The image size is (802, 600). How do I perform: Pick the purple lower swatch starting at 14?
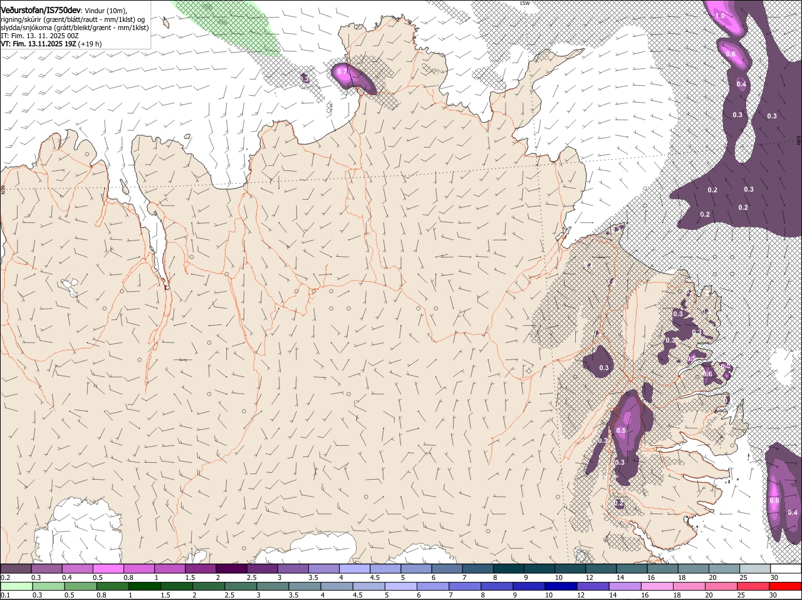click(x=625, y=586)
